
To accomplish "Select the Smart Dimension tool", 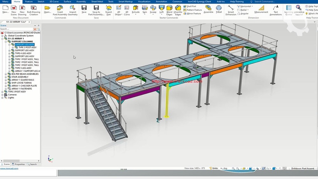I will coord(231,10).
